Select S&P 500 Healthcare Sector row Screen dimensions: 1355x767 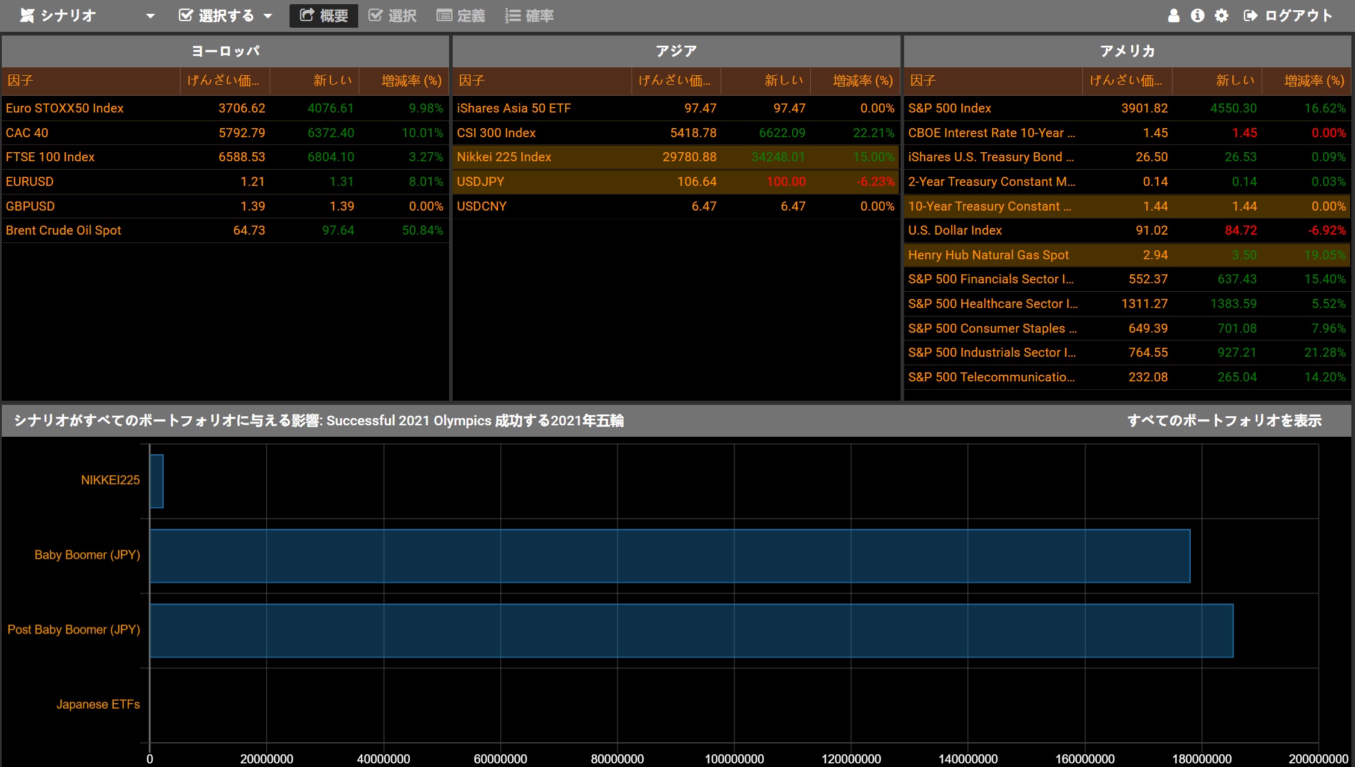click(1127, 304)
